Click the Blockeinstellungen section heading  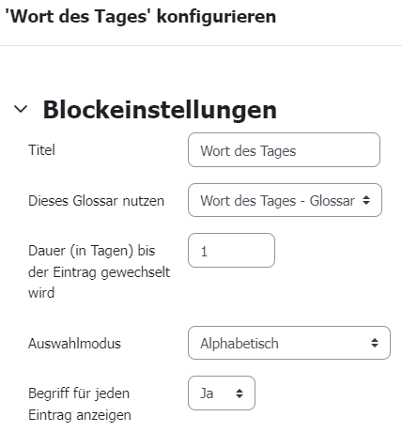click(160, 110)
